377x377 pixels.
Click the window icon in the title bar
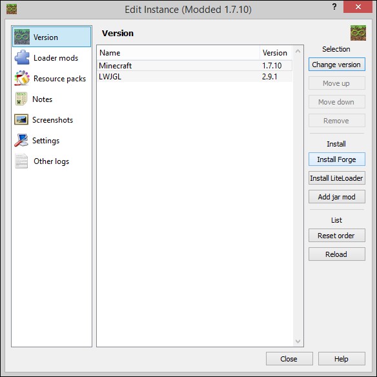(12, 9)
